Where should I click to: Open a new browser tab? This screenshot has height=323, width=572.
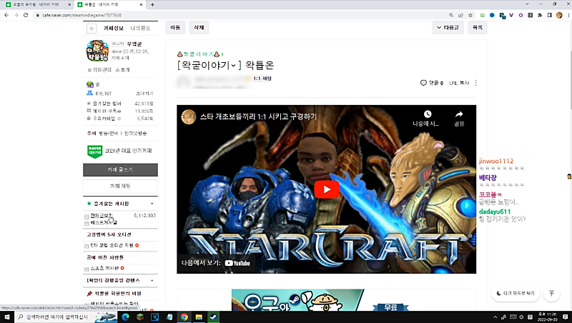pyautogui.click(x=152, y=5)
